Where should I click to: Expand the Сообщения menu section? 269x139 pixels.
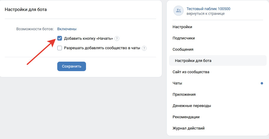(x=183, y=49)
